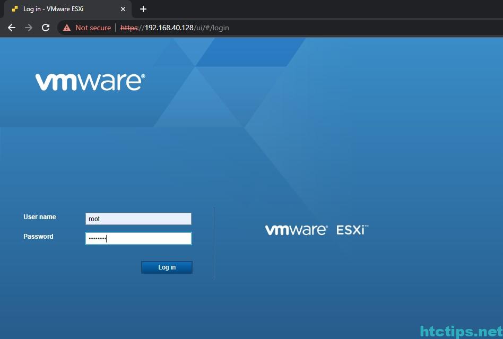The width and height of the screenshot is (503, 339).
Task: Click the Log in button
Action: point(167,267)
